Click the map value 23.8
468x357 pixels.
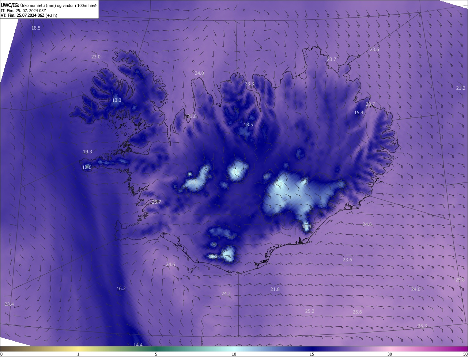[192, 116]
